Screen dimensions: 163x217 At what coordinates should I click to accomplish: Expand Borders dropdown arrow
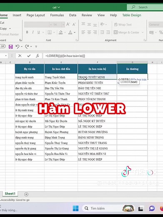pyautogui.click(x=54, y=33)
